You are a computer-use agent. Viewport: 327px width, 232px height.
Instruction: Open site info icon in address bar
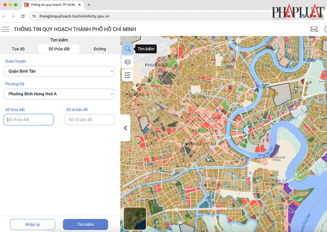(34, 16)
